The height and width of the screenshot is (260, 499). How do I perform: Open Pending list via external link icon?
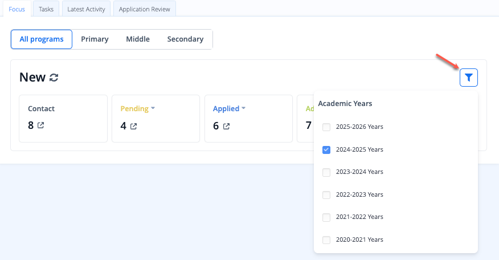pyautogui.click(x=134, y=126)
